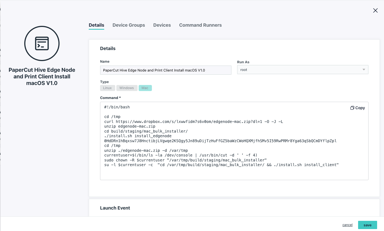Screen dimensions: 384x231
Task: Click the 'unzip edgenode-mac.zip' line
Action: [130, 126]
